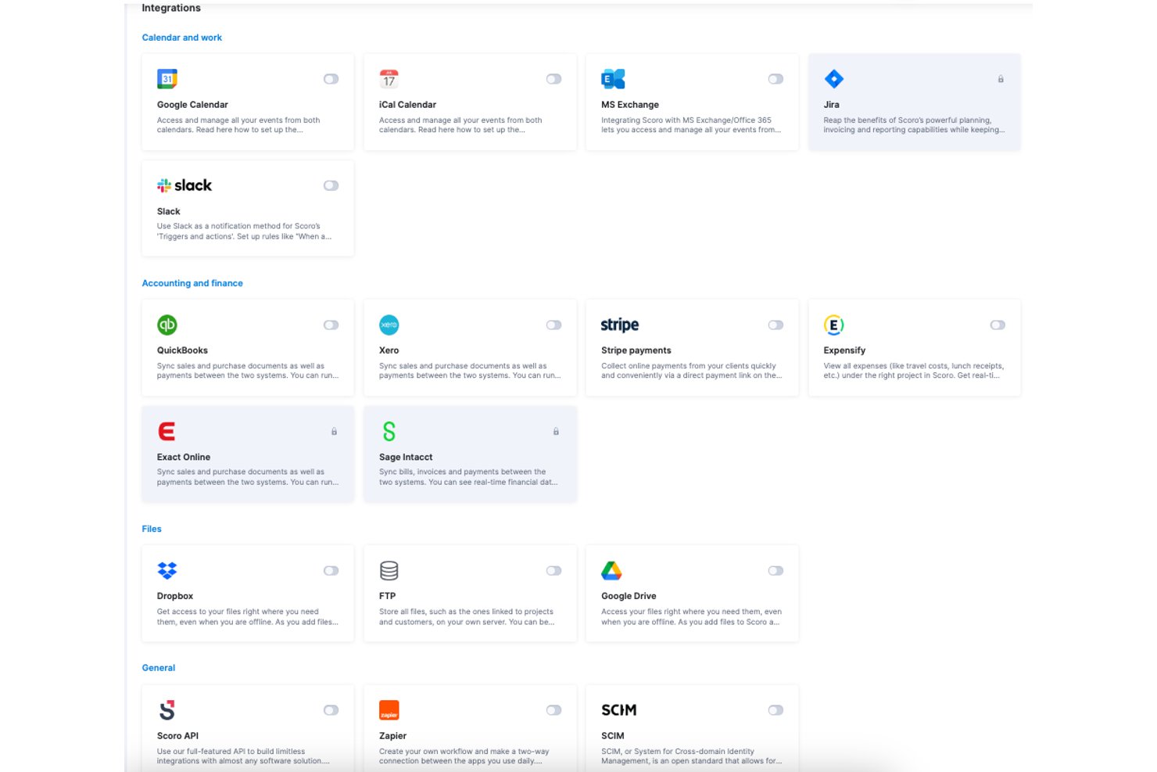Screen dimensions: 1157x772
Task: Click the Sage Intacct green logo
Action: click(389, 431)
